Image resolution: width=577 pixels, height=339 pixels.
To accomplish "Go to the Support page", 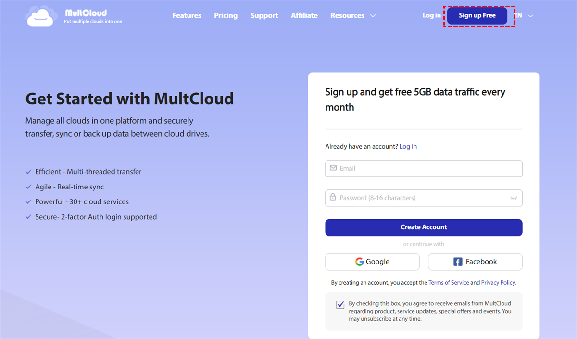I will (x=264, y=15).
